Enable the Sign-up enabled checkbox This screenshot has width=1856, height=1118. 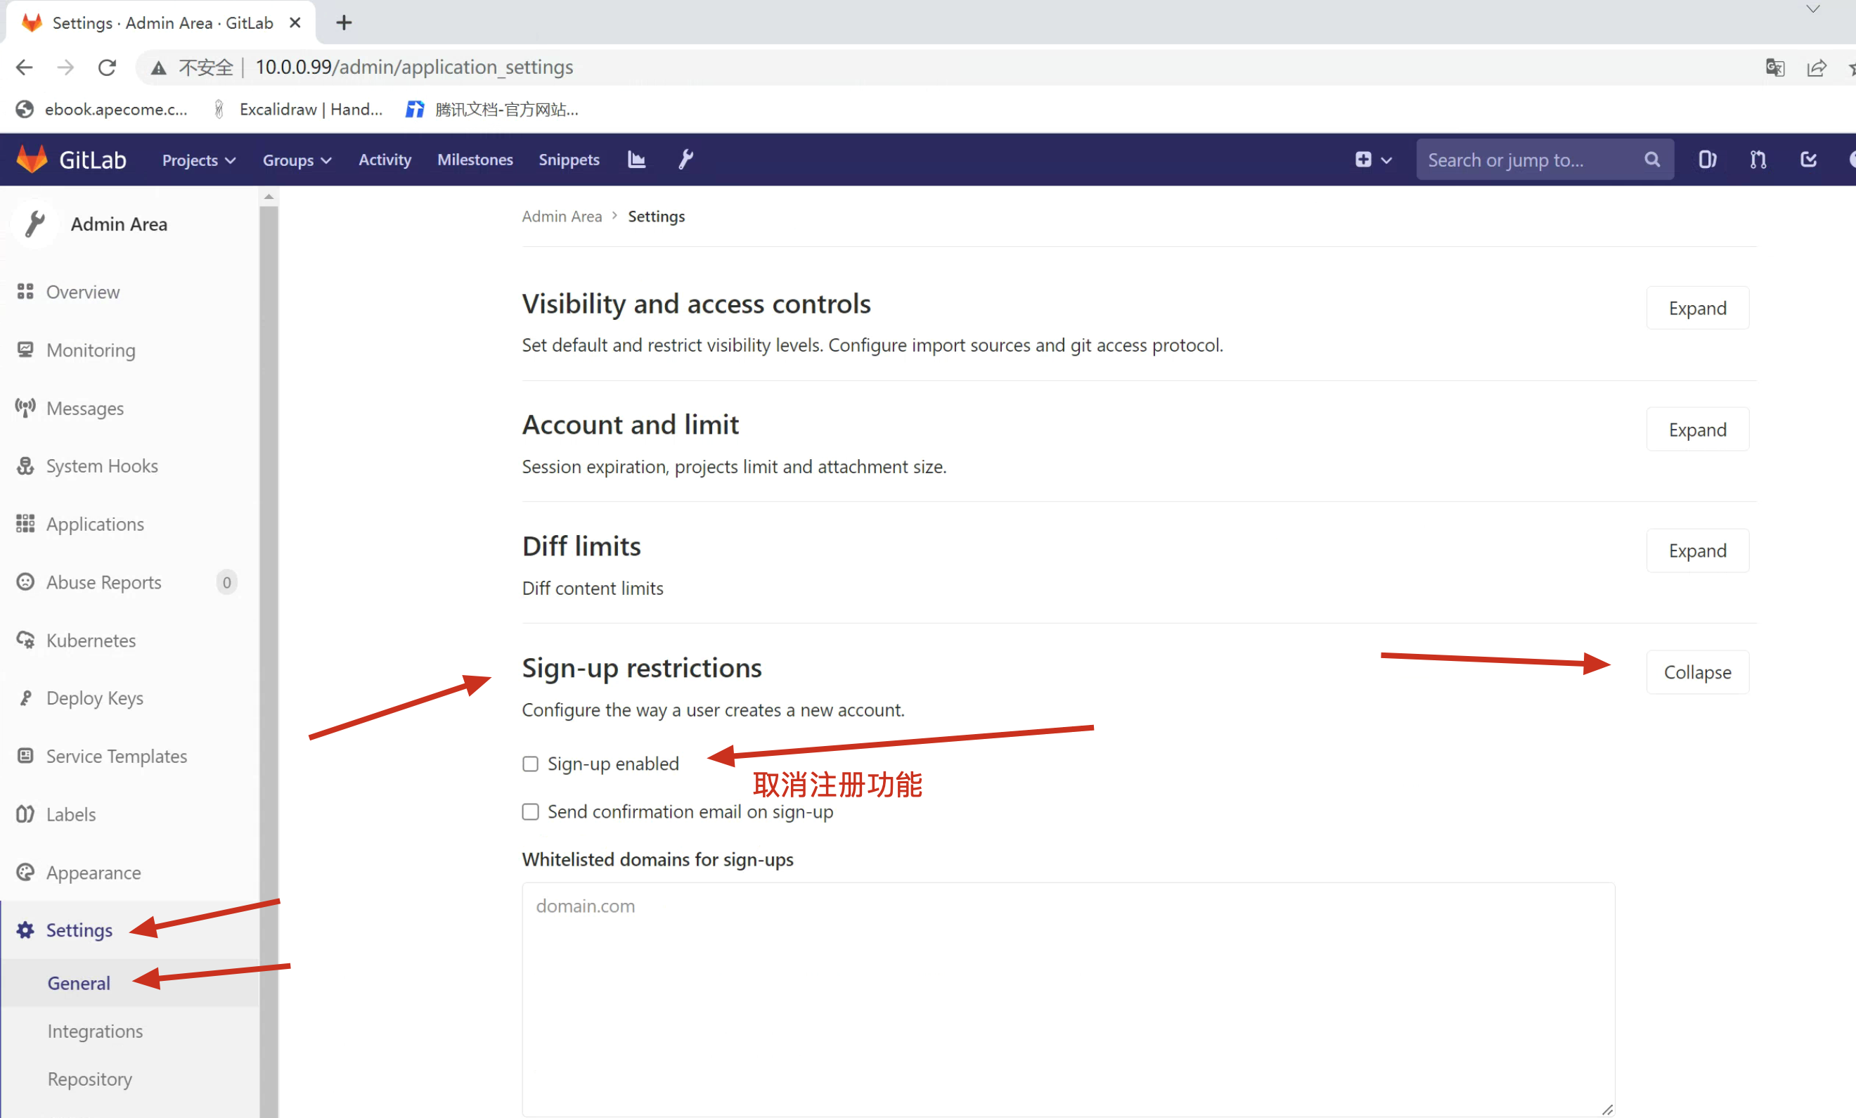[x=530, y=764]
